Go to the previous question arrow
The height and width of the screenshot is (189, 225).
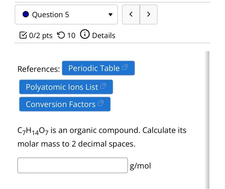[131, 14]
